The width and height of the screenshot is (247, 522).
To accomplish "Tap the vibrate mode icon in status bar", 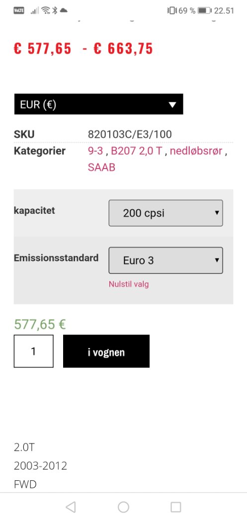I will pyautogui.click(x=172, y=10).
